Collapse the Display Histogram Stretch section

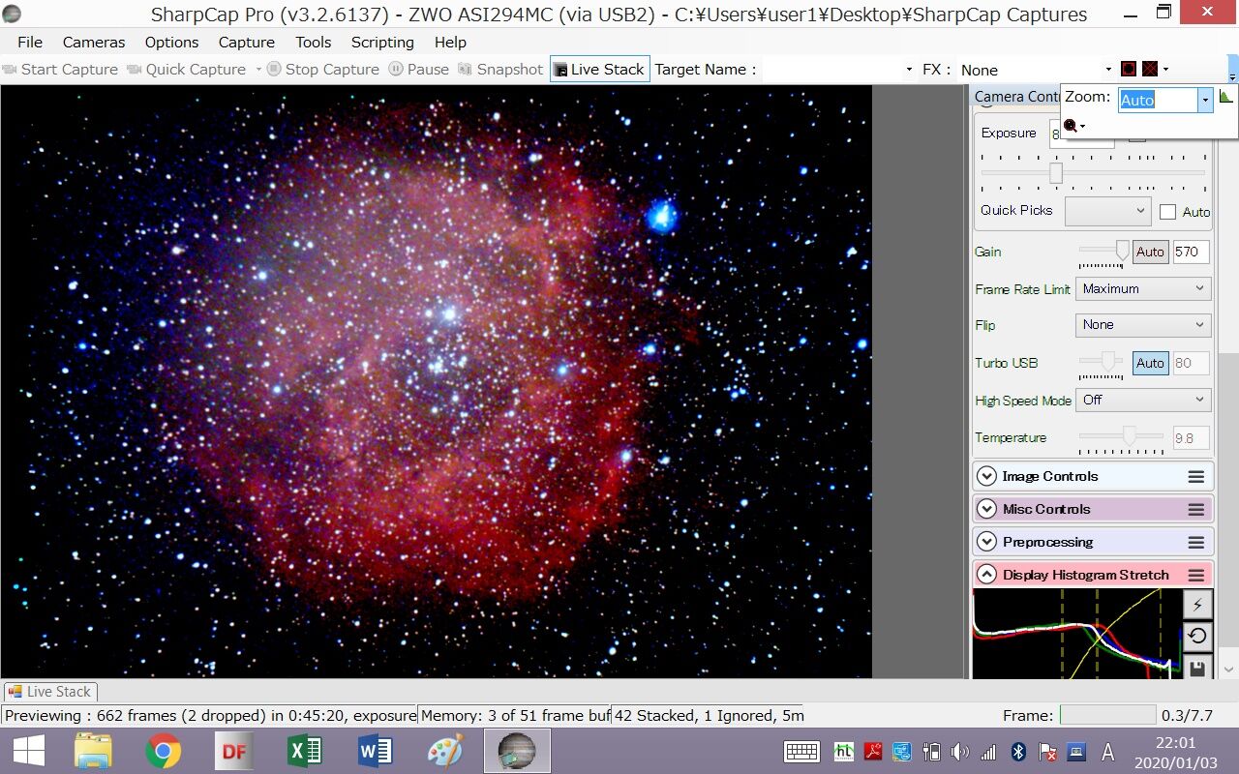coord(986,575)
